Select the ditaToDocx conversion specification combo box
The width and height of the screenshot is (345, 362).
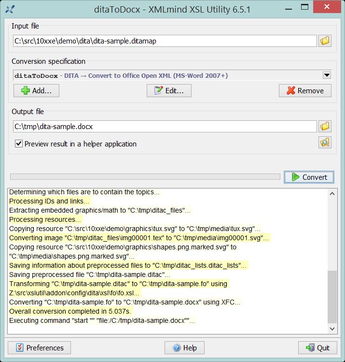pyautogui.click(x=172, y=75)
